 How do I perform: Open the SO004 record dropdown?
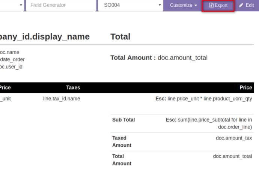point(131,5)
